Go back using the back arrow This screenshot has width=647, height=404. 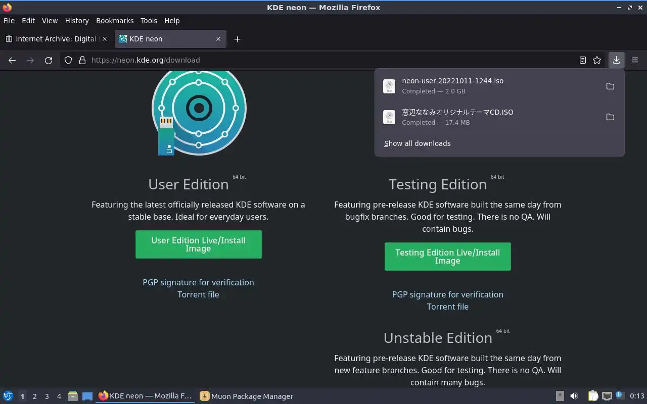click(12, 60)
